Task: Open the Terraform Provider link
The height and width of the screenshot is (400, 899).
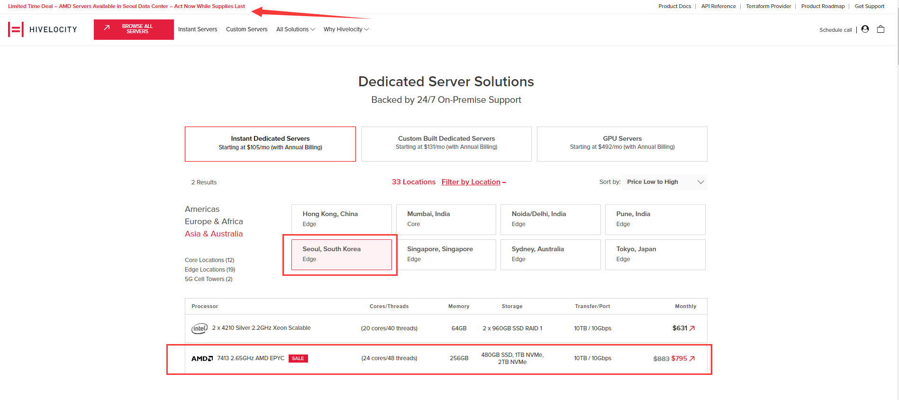Action: click(x=769, y=6)
